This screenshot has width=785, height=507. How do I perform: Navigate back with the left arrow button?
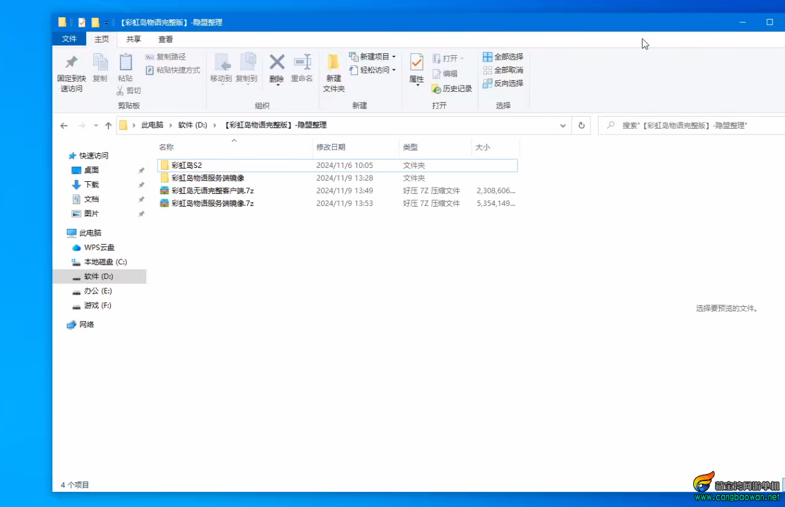click(x=63, y=125)
